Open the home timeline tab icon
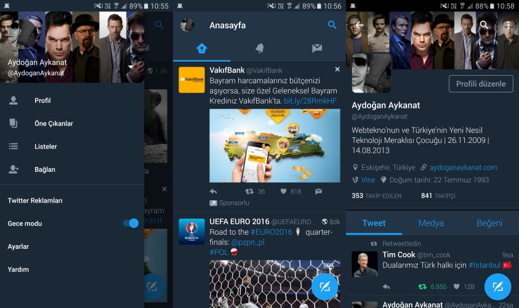Viewport: 519px width, 308px height. coord(201,49)
